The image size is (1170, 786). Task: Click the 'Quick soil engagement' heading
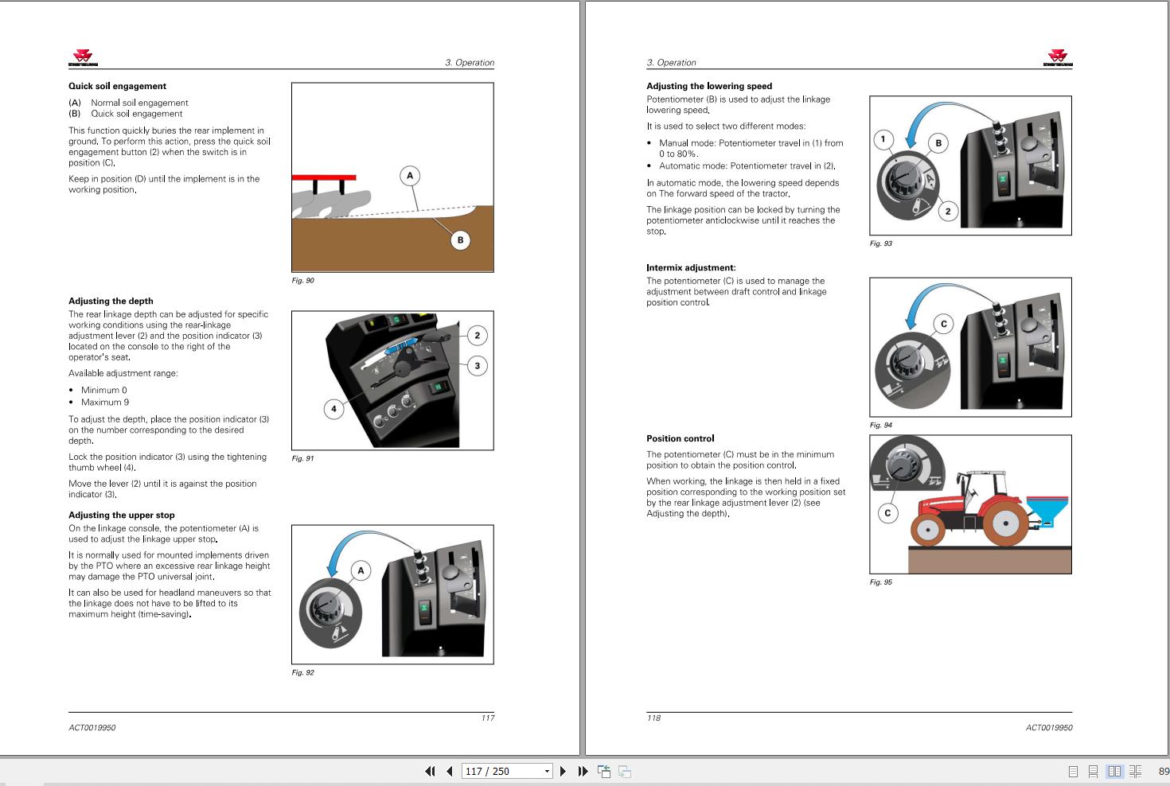(x=117, y=86)
